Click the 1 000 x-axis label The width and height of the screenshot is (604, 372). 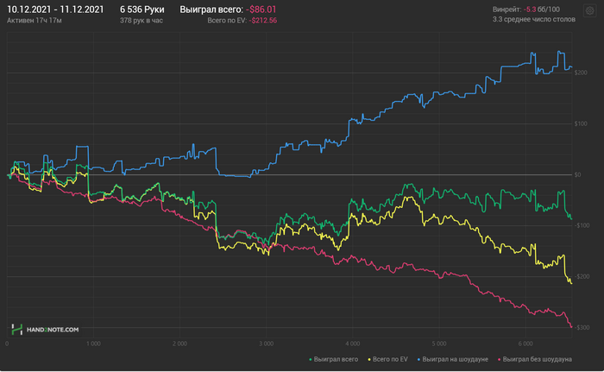tap(93, 344)
